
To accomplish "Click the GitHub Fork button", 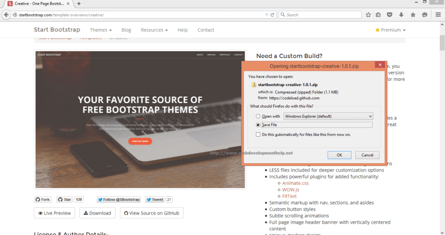I will tap(43, 199).
